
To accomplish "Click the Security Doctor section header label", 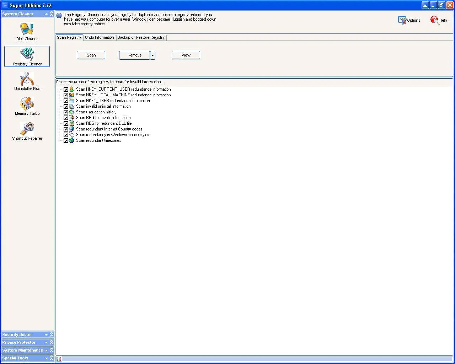I will click(17, 334).
